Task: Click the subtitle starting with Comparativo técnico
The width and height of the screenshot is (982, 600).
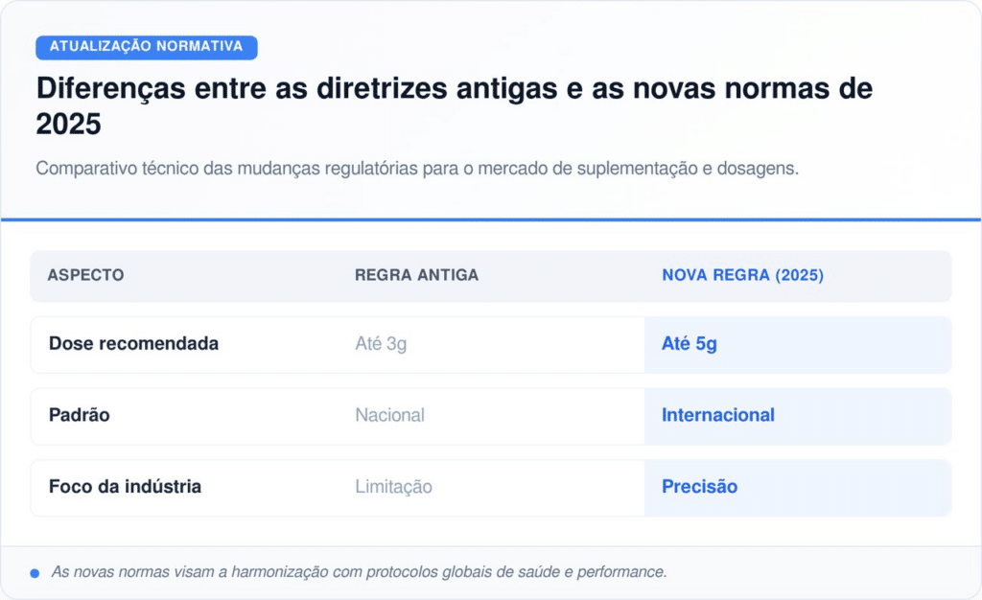Action: (417, 168)
